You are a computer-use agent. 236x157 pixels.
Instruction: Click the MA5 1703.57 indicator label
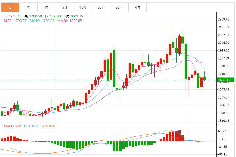[15, 21]
